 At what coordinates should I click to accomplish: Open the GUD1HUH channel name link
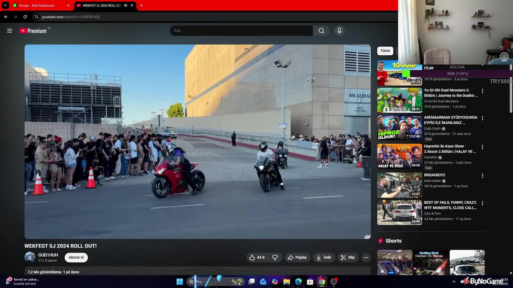coord(48,255)
